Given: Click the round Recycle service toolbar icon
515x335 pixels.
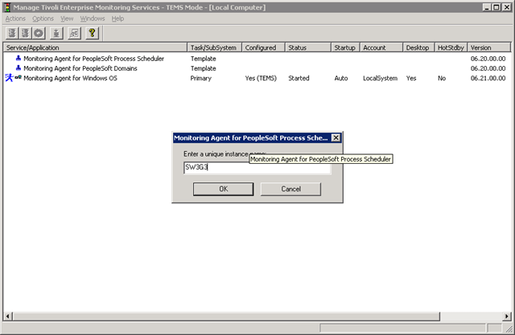Looking at the screenshot, I should coord(39,33).
